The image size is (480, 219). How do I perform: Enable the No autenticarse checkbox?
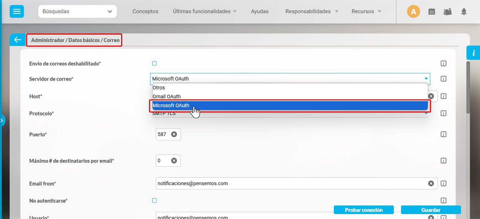pos(154,200)
